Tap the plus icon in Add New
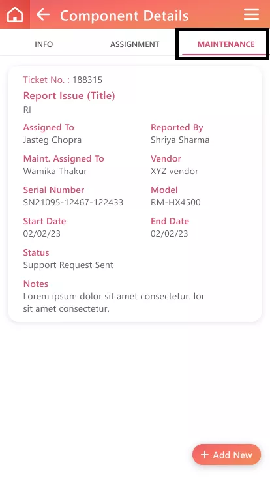This screenshot has width=270, height=480. click(205, 455)
